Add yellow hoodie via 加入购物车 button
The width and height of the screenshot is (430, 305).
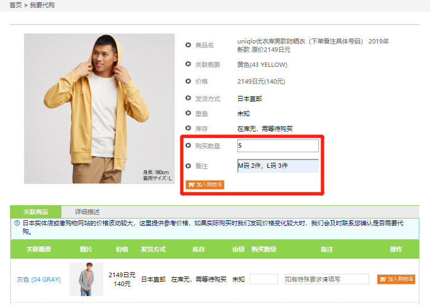tap(205, 185)
